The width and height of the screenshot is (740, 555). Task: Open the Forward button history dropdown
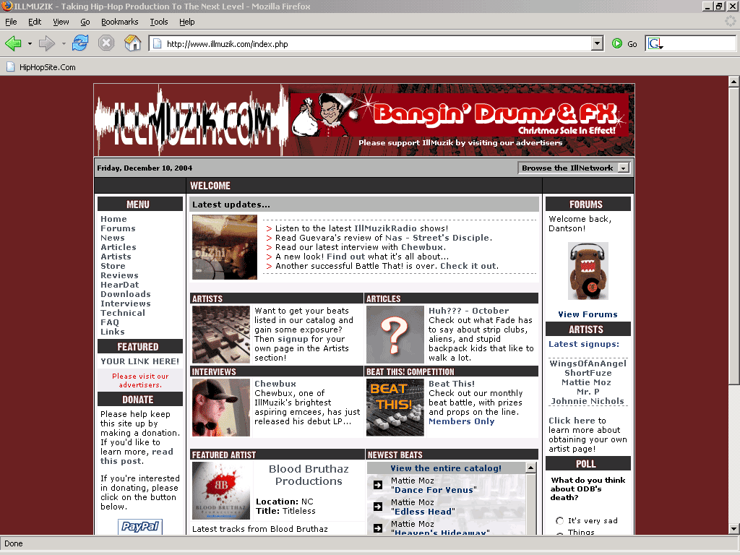click(x=64, y=44)
